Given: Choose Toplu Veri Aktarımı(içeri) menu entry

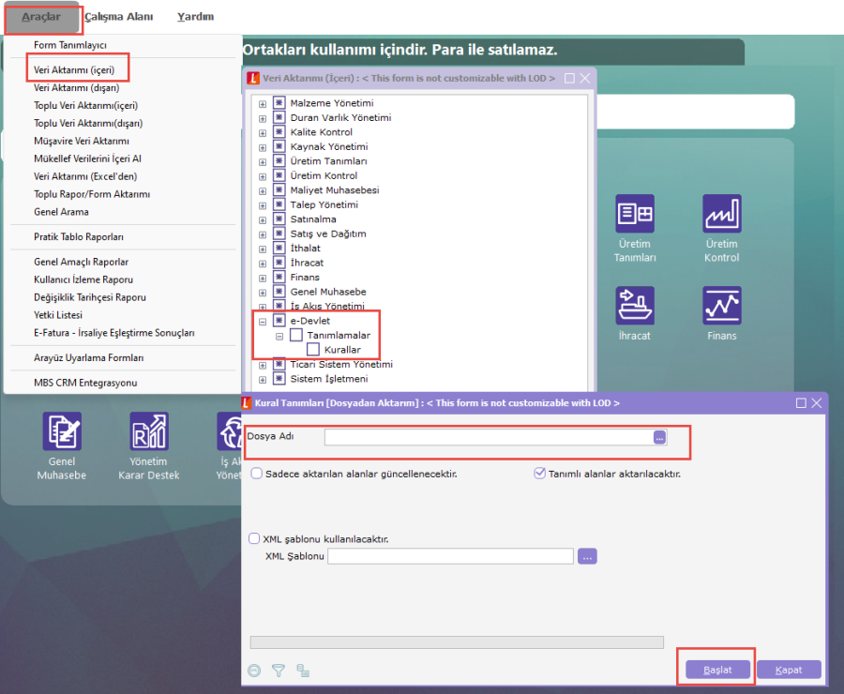Looking at the screenshot, I should point(85,106).
